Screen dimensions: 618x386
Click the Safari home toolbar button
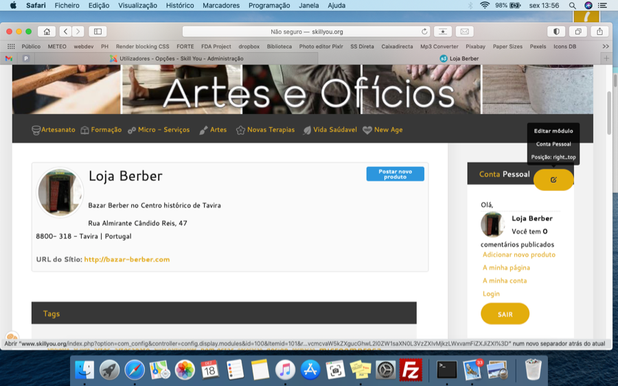point(47,32)
